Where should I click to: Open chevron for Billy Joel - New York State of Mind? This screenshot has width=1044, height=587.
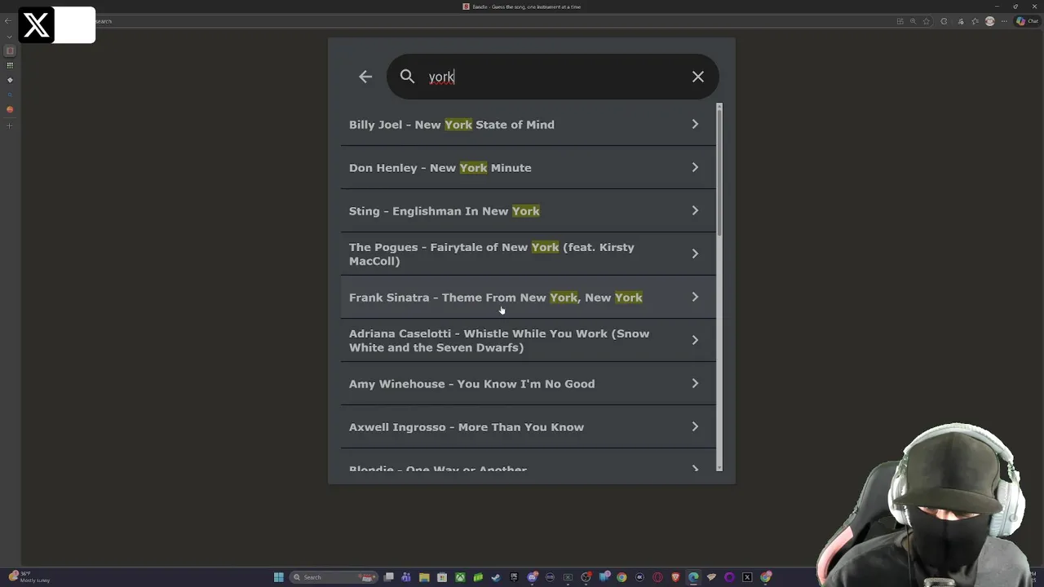tap(695, 124)
